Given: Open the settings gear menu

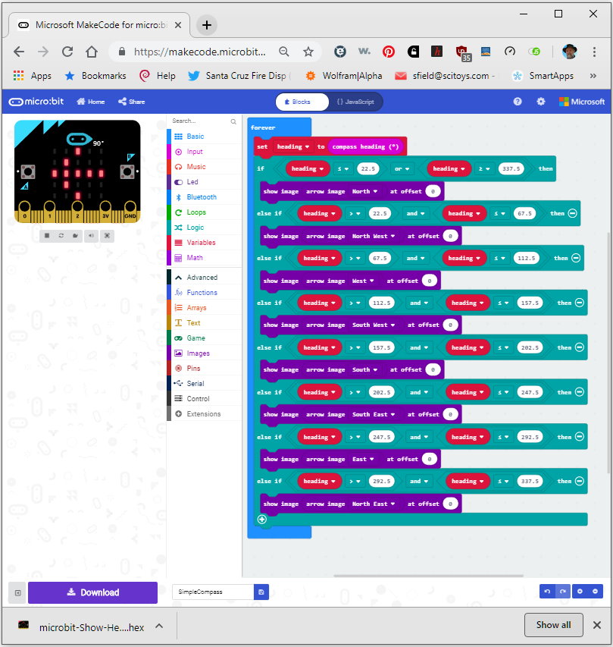Looking at the screenshot, I should (540, 102).
